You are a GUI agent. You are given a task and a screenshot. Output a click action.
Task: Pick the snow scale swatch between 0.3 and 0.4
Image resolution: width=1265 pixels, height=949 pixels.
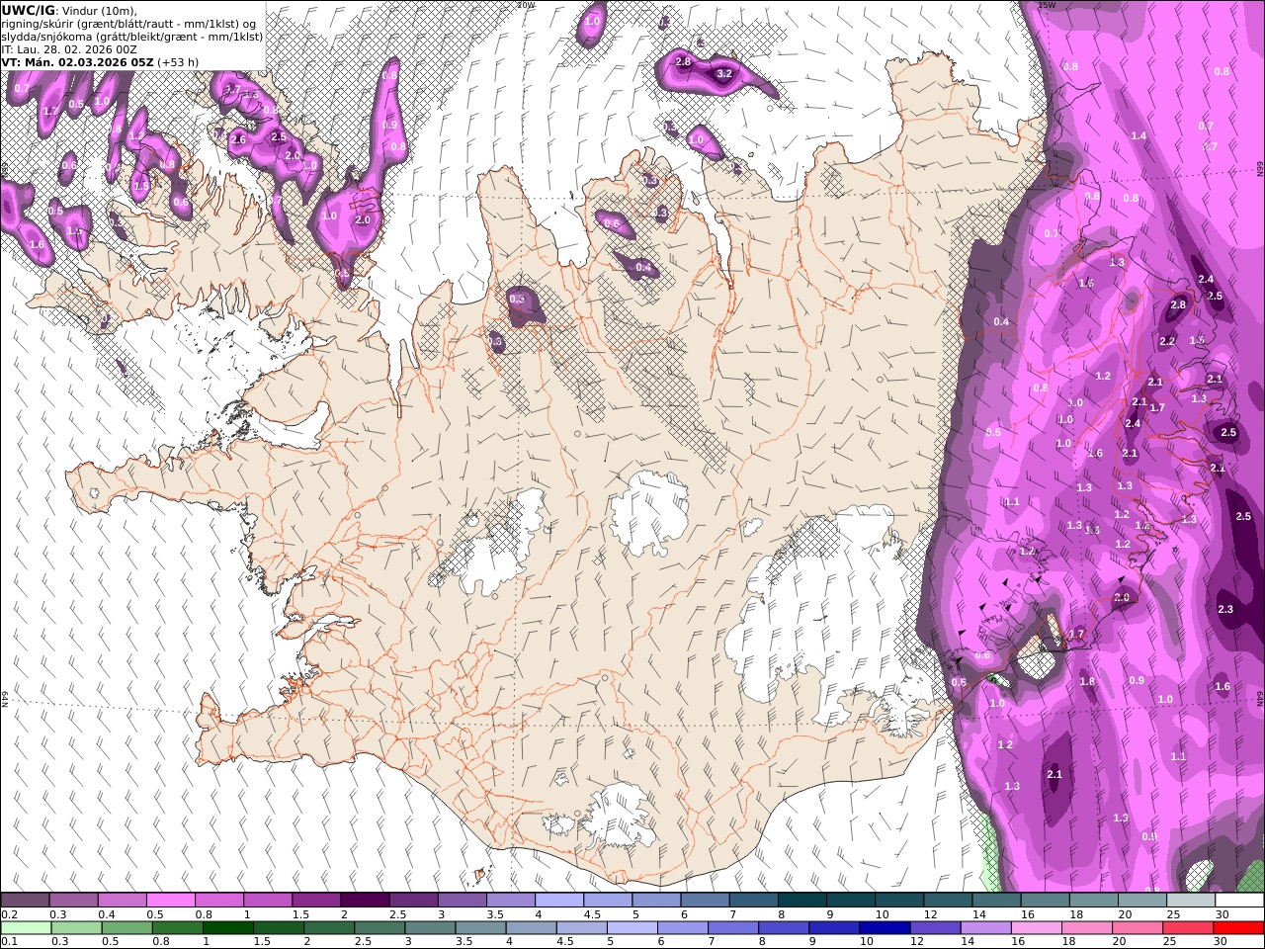click(74, 900)
